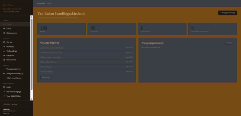Click the sidebar scrollbar up arrow

32,17
